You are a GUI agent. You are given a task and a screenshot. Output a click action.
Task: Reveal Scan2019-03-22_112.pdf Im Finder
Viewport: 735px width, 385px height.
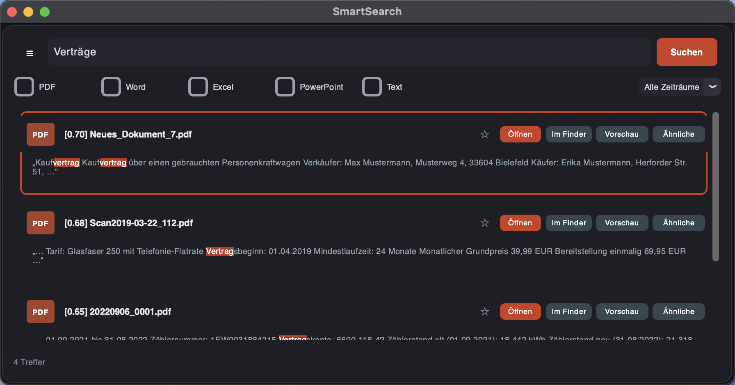tap(569, 223)
